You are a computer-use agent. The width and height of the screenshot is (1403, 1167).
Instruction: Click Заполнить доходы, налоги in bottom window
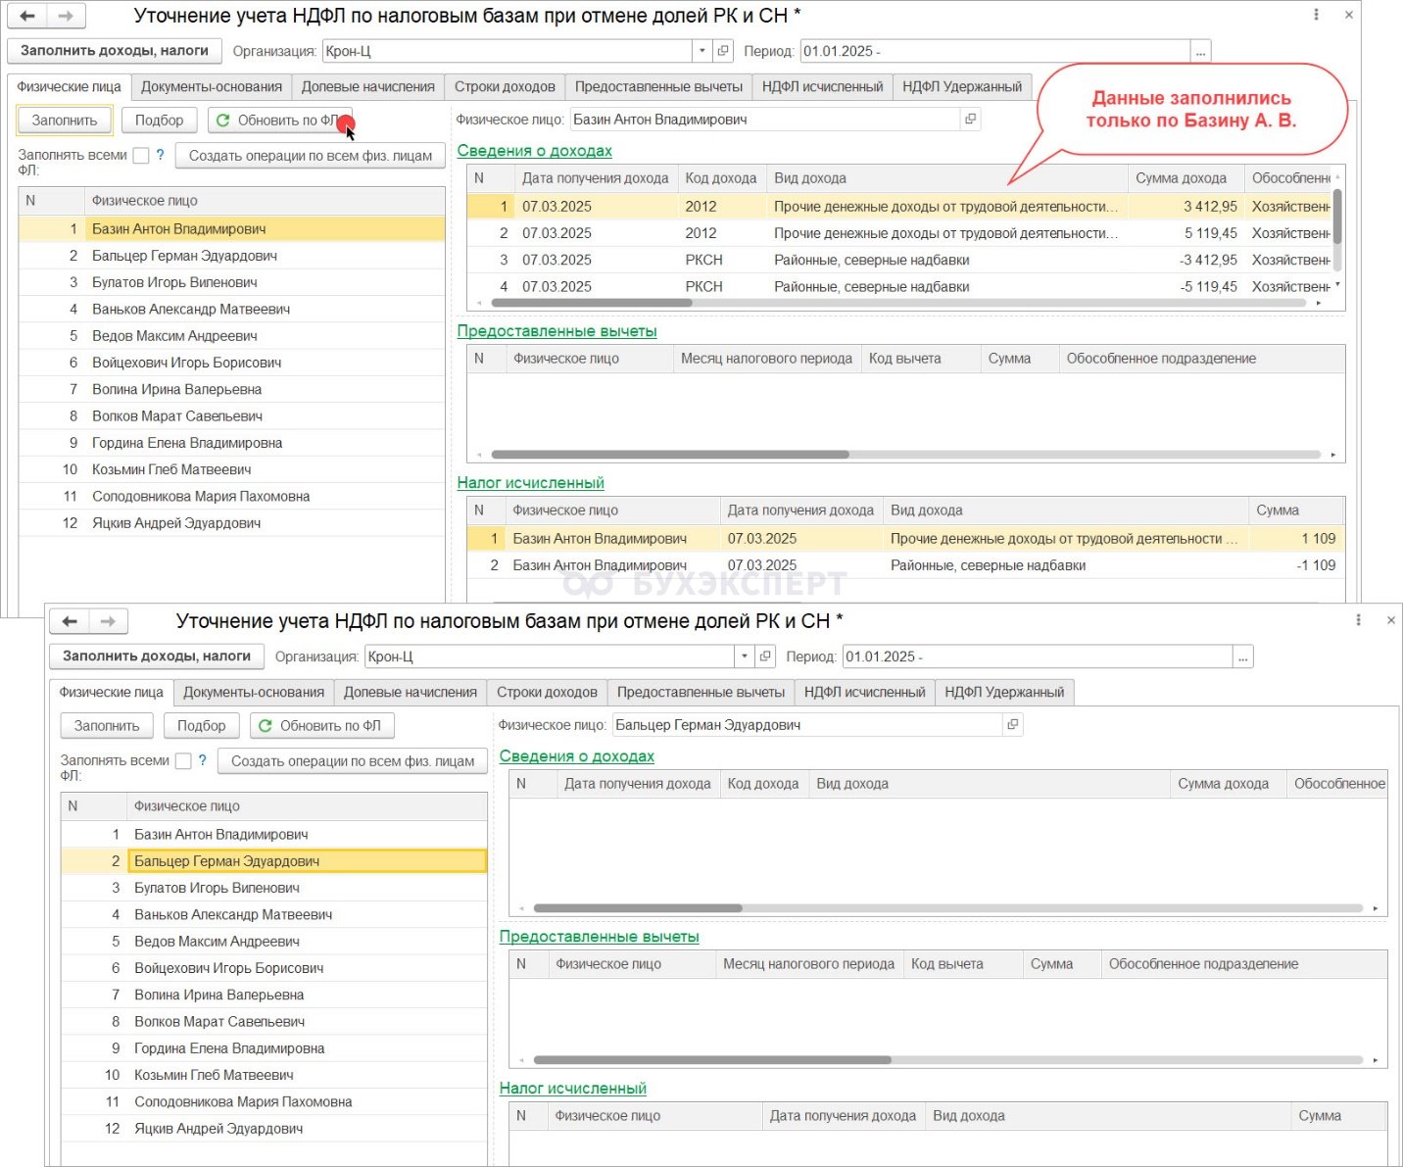click(x=157, y=656)
